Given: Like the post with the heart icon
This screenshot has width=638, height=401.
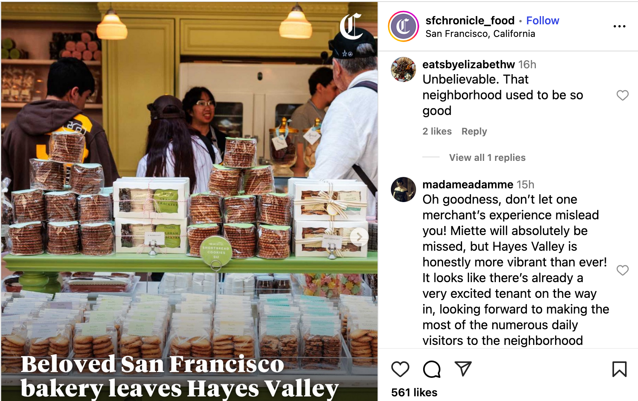Looking at the screenshot, I should tap(400, 369).
